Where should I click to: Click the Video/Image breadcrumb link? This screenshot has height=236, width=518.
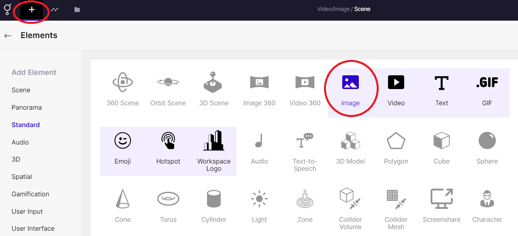[x=333, y=9]
